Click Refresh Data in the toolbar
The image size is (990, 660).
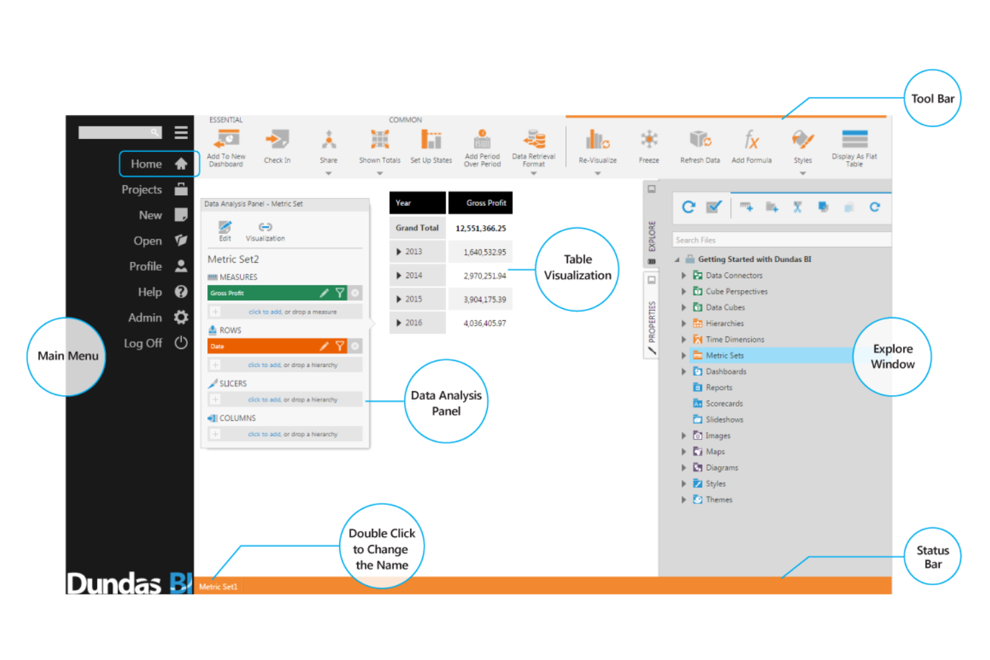(x=700, y=144)
